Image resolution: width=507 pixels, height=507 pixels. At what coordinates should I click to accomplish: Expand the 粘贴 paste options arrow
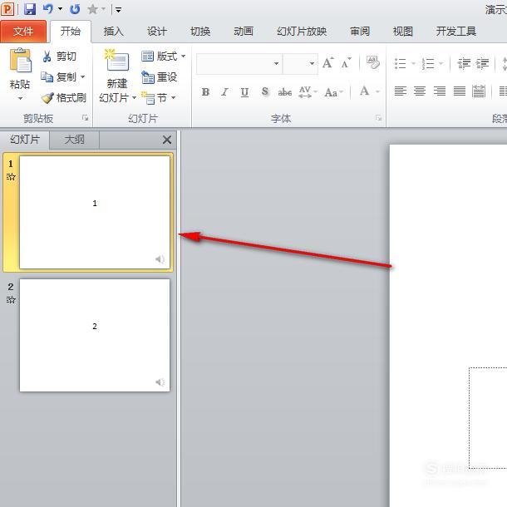click(x=20, y=98)
